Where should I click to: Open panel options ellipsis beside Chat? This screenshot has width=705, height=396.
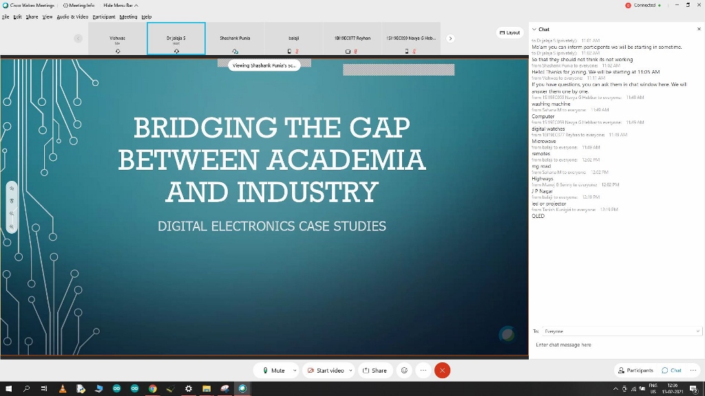click(x=693, y=371)
